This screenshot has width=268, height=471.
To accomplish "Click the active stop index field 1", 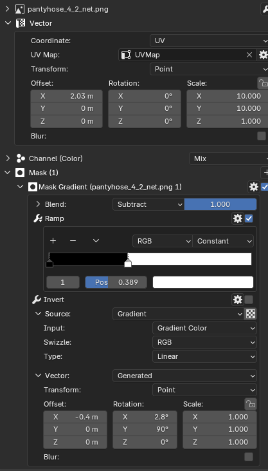I will 62,282.
